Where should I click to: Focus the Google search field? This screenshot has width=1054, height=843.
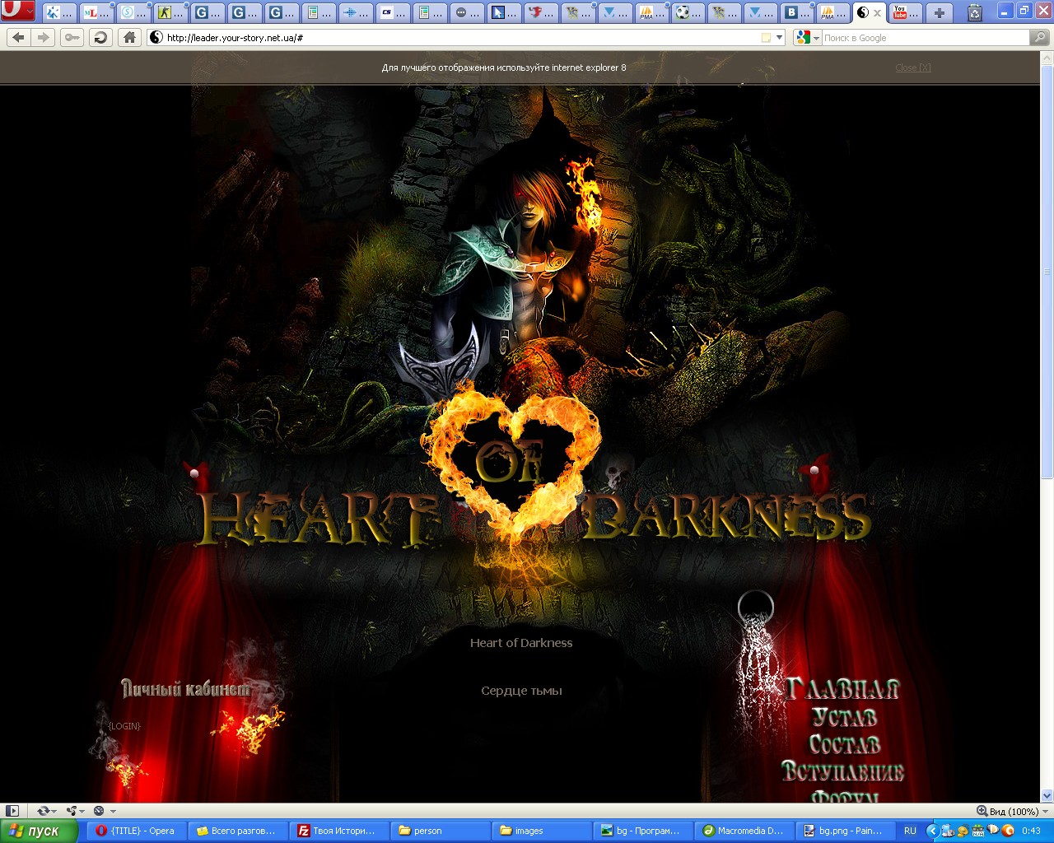click(x=925, y=38)
